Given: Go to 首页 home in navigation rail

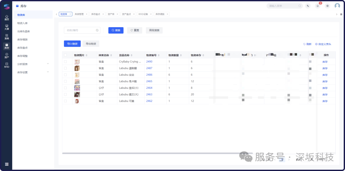Looking at the screenshot, I should point(7,18).
